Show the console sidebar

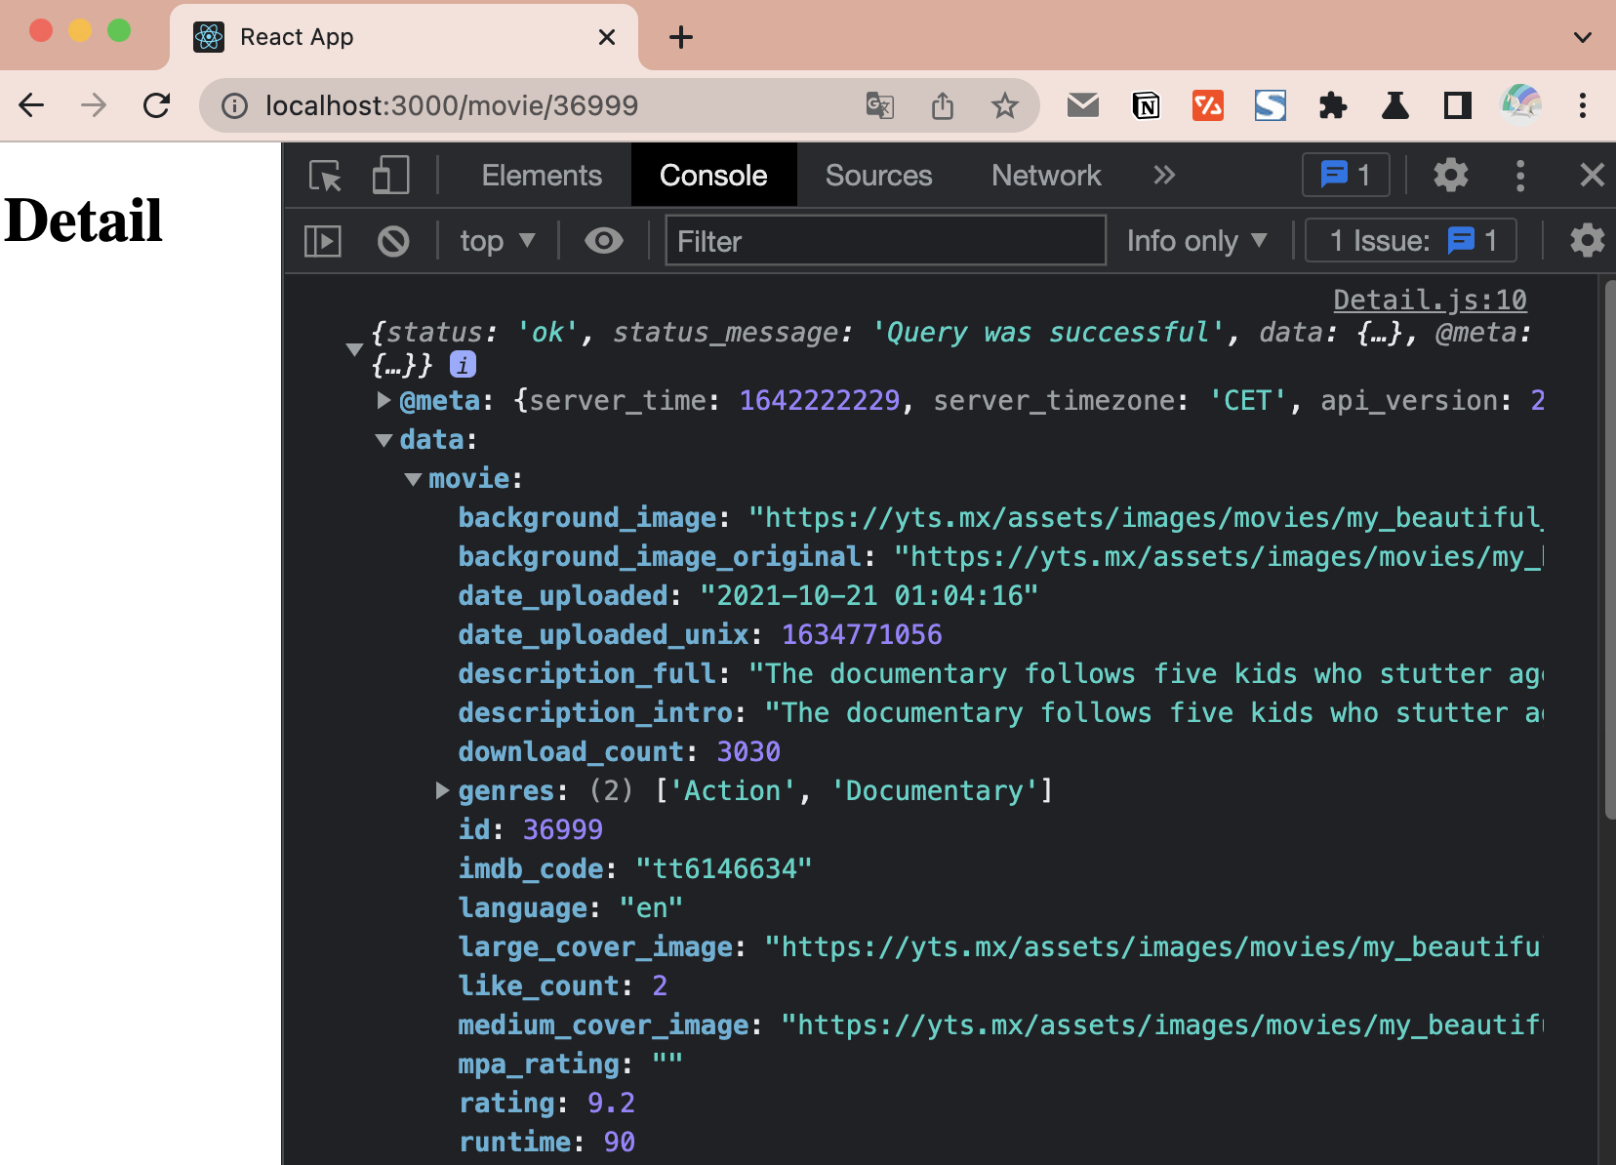coord(323,241)
